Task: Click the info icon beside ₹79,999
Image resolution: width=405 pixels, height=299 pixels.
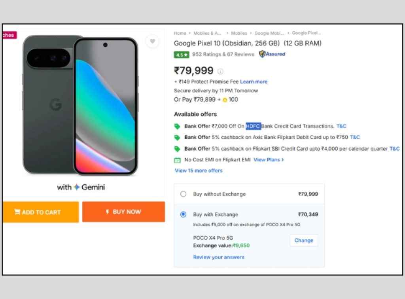Action: pyautogui.click(x=220, y=71)
